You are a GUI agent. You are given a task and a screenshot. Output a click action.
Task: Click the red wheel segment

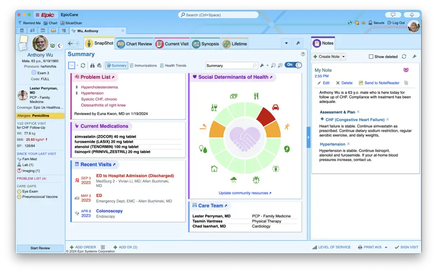[265, 117]
